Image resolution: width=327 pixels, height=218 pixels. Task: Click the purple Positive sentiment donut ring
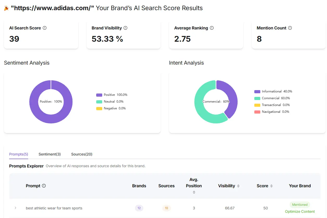click(x=51, y=119)
